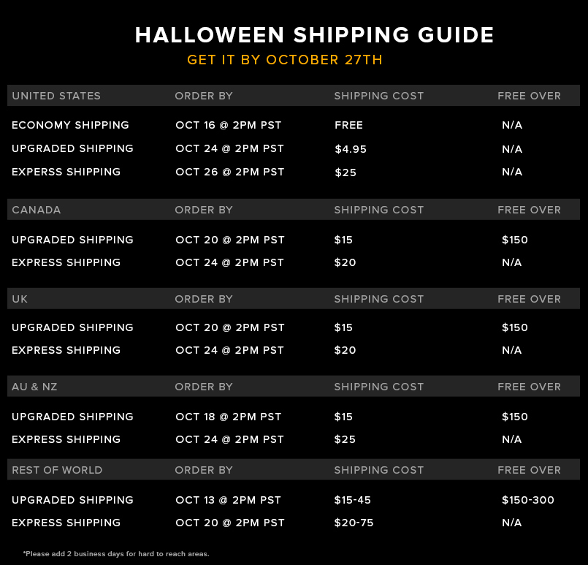Click Canada's Upgraded Shipping row label
This screenshot has width=588, height=565.
72,240
